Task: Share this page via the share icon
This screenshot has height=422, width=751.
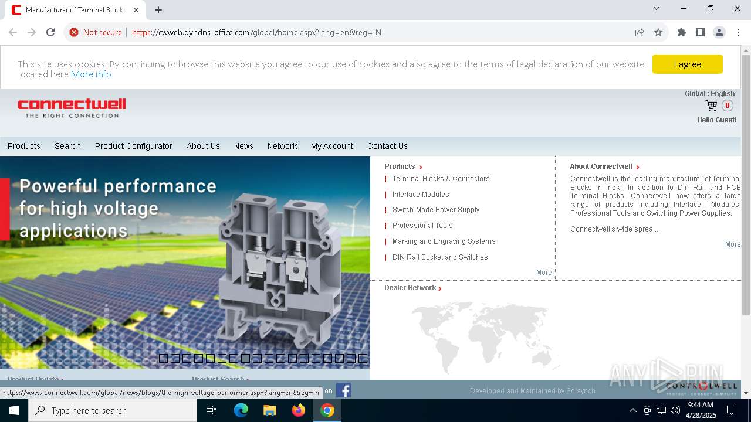Action: 640,32
